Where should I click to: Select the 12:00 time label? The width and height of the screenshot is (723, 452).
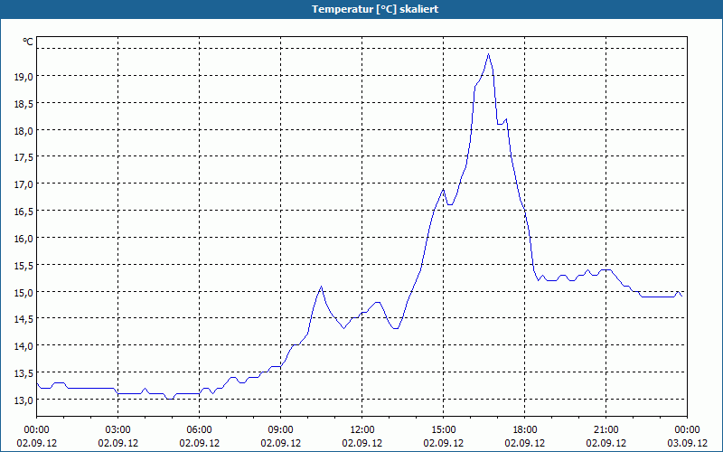(362, 430)
